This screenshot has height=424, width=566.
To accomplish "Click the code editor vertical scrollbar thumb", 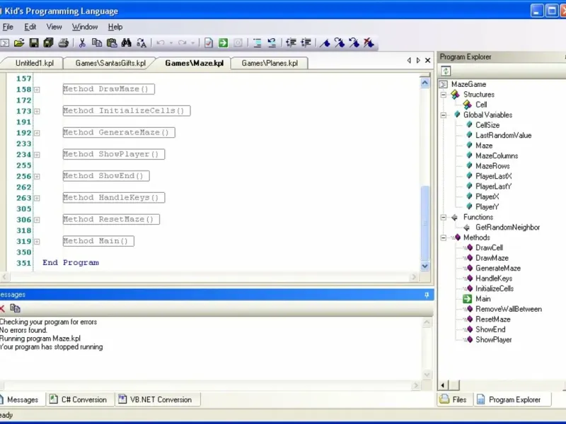I will (x=425, y=223).
